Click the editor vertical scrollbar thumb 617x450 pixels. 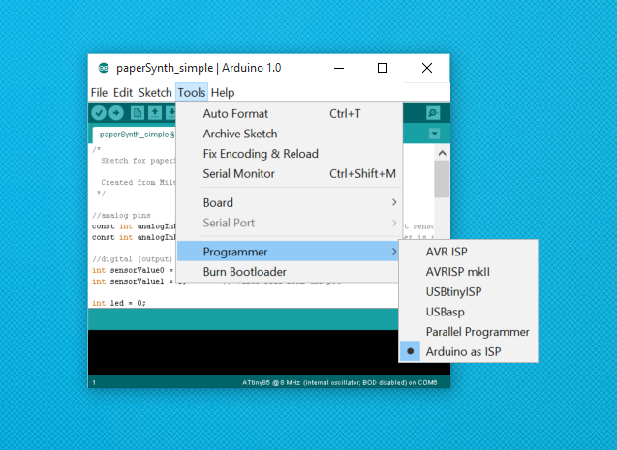[x=442, y=179]
